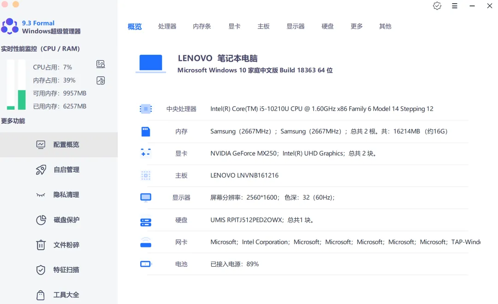Click the trash icon for 文件粉碎
This screenshot has width=498, height=304.
[x=41, y=245]
